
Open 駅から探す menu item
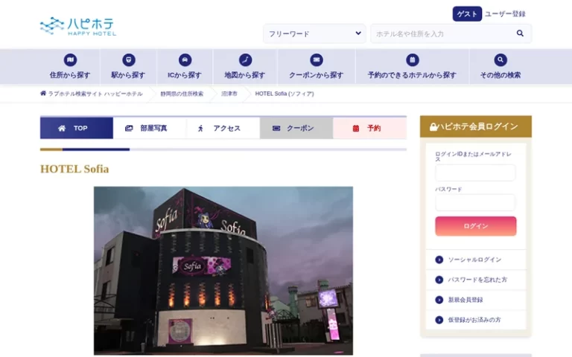128,67
